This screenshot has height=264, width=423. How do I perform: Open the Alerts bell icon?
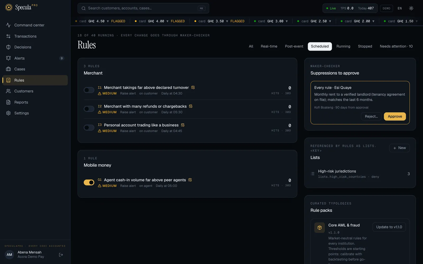coord(8,58)
